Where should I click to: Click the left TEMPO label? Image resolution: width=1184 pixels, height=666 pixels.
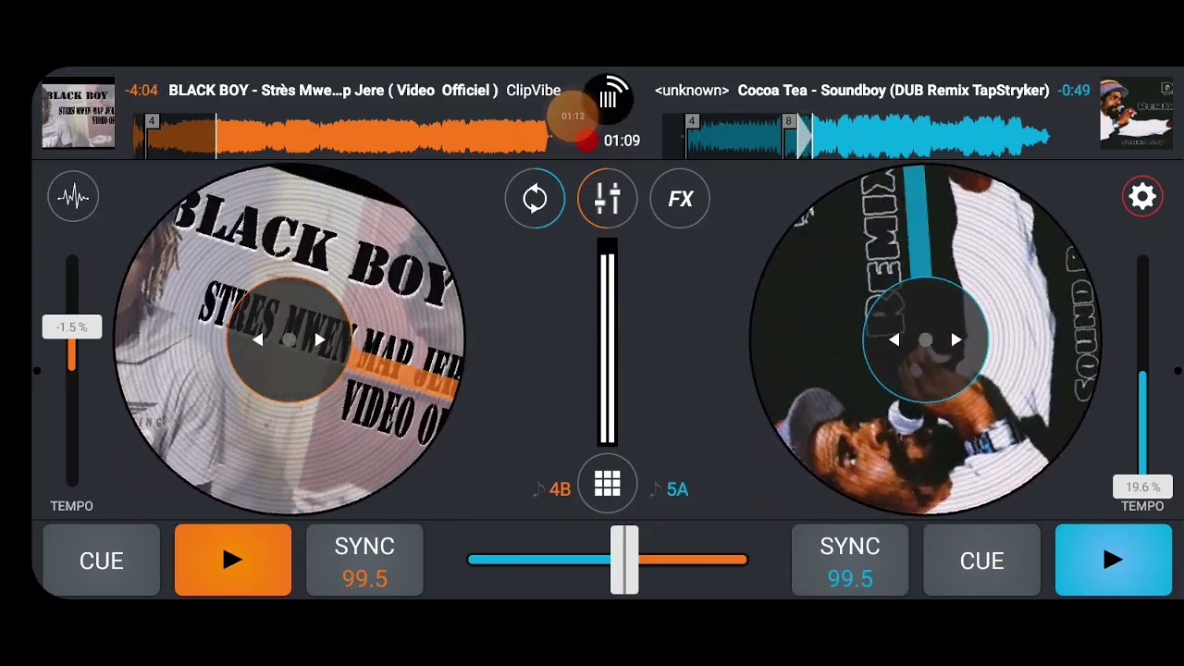pos(71,506)
